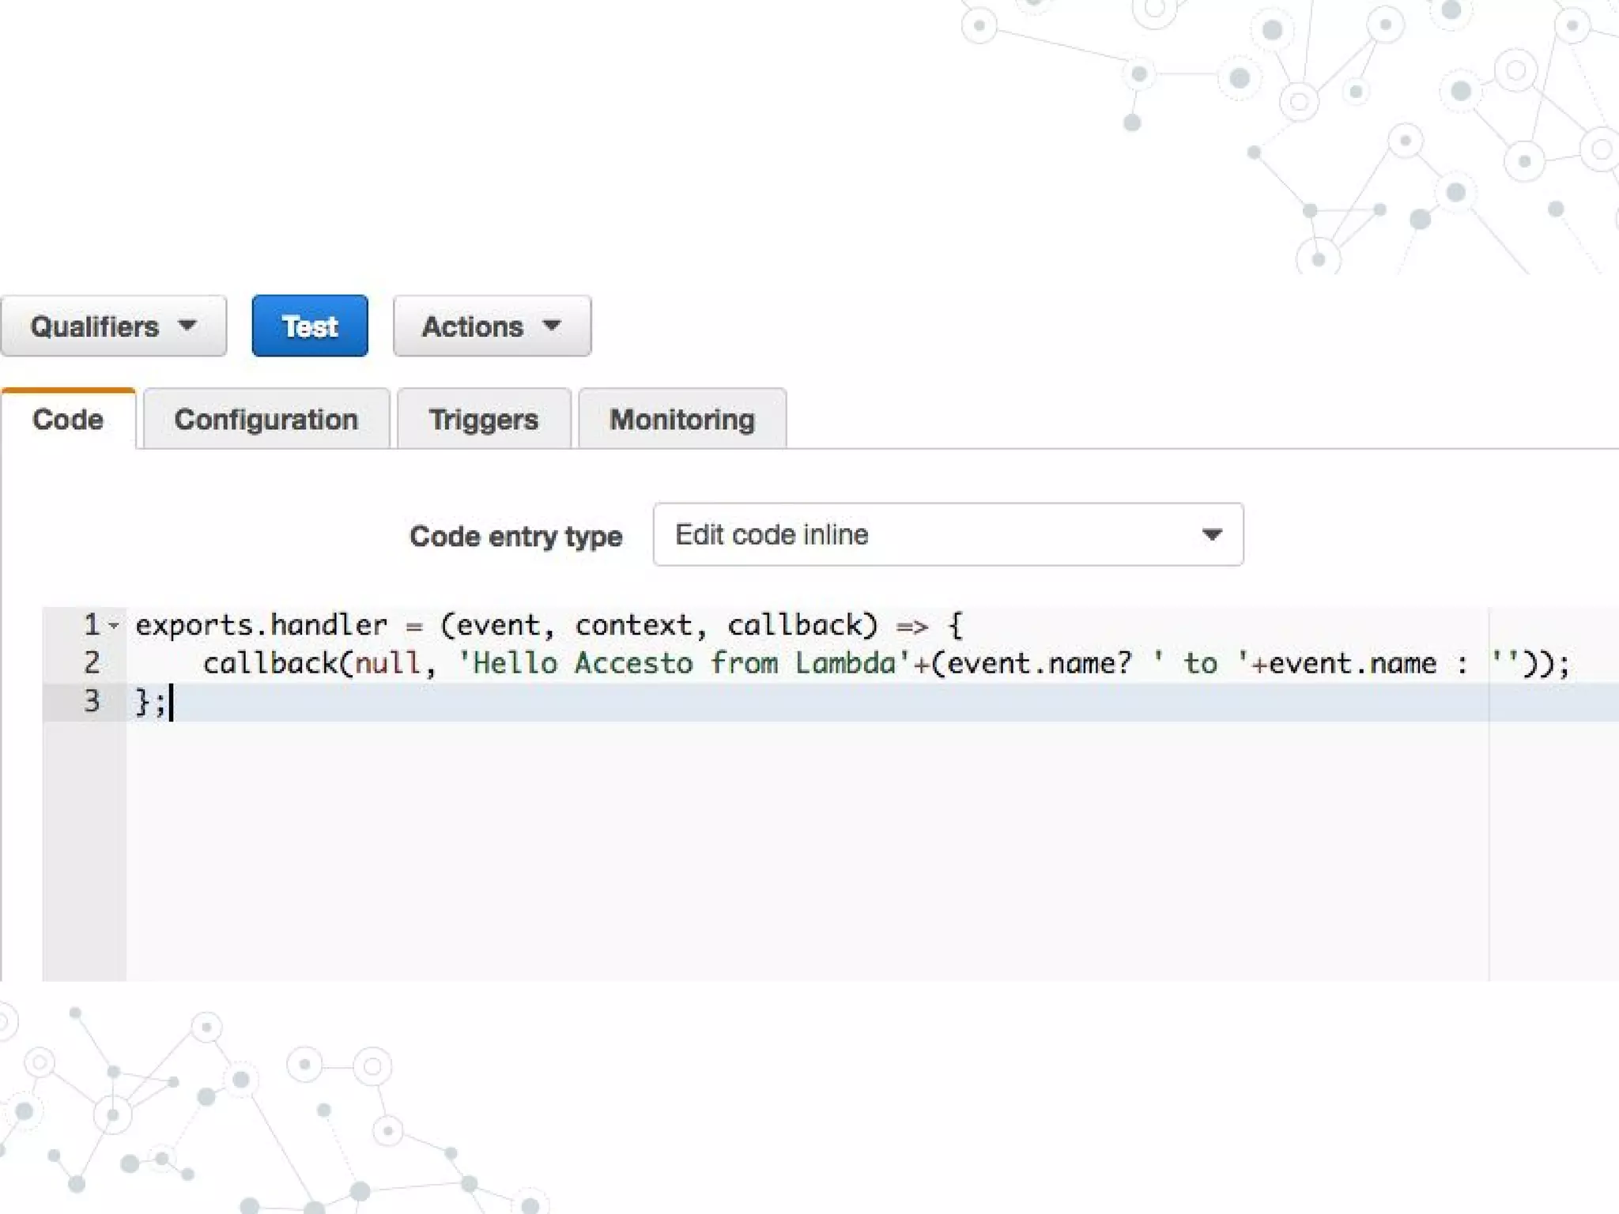Open the Qualifiers dropdown button
This screenshot has height=1214, width=1619.
(113, 326)
